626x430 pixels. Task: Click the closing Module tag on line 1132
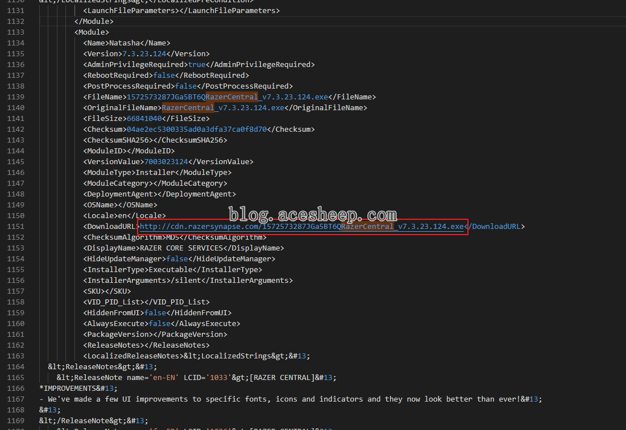click(x=94, y=22)
